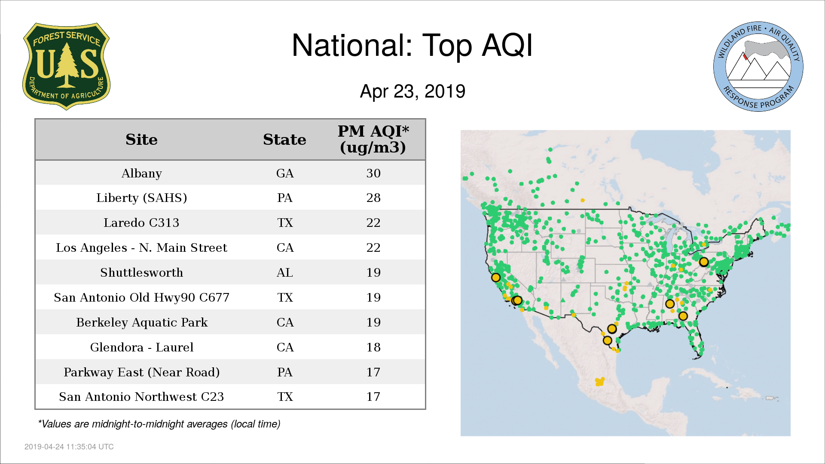This screenshot has height=464, width=825.
Task: Select the Liberty (SAHS) site row
Action: click(x=230, y=198)
